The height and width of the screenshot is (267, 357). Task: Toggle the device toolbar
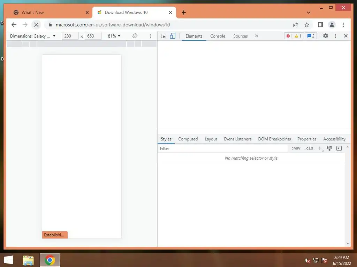coord(173,36)
